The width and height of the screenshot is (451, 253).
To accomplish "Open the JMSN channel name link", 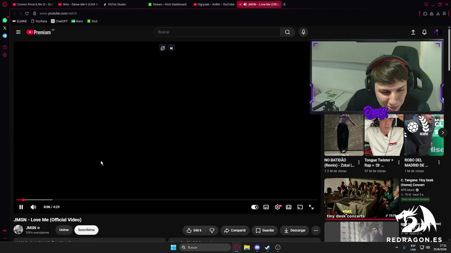I will pos(31,228).
